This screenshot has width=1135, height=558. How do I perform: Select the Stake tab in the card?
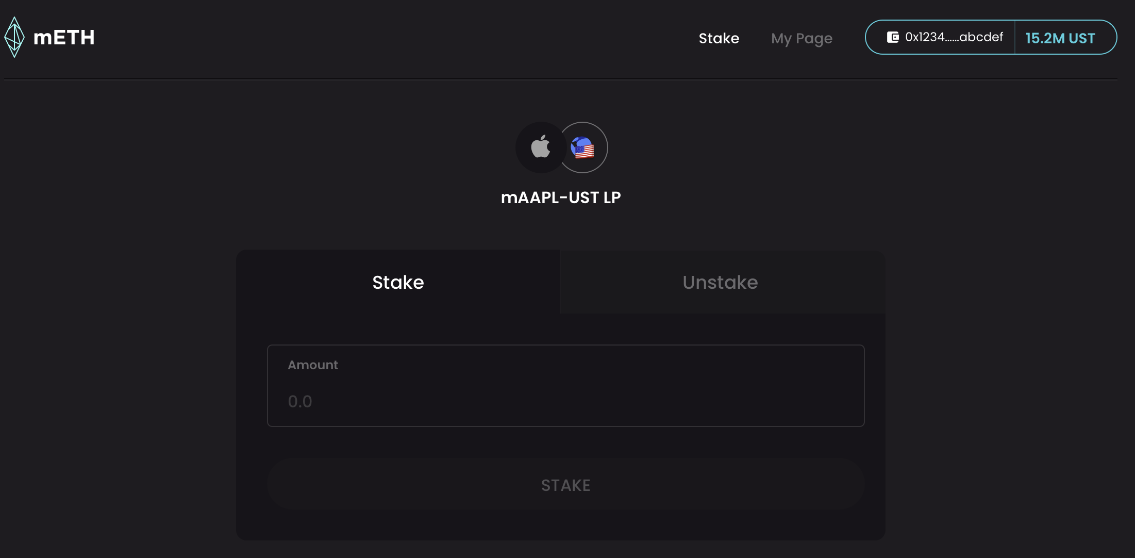click(398, 282)
